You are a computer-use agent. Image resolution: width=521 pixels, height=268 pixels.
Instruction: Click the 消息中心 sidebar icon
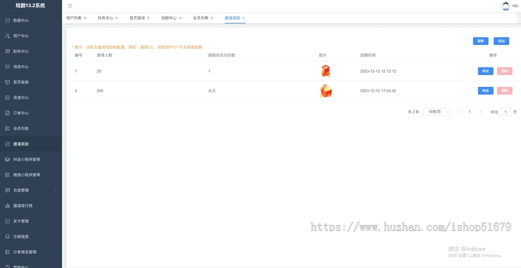7,66
